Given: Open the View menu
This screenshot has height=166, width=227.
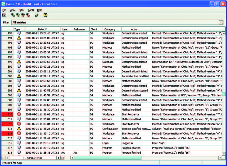Looking at the screenshot, I should coord(13,10).
